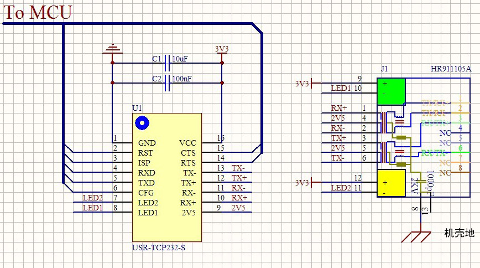Click the ground symbol above capacitor C1
The width and height of the screenshot is (480, 268).
click(112, 50)
